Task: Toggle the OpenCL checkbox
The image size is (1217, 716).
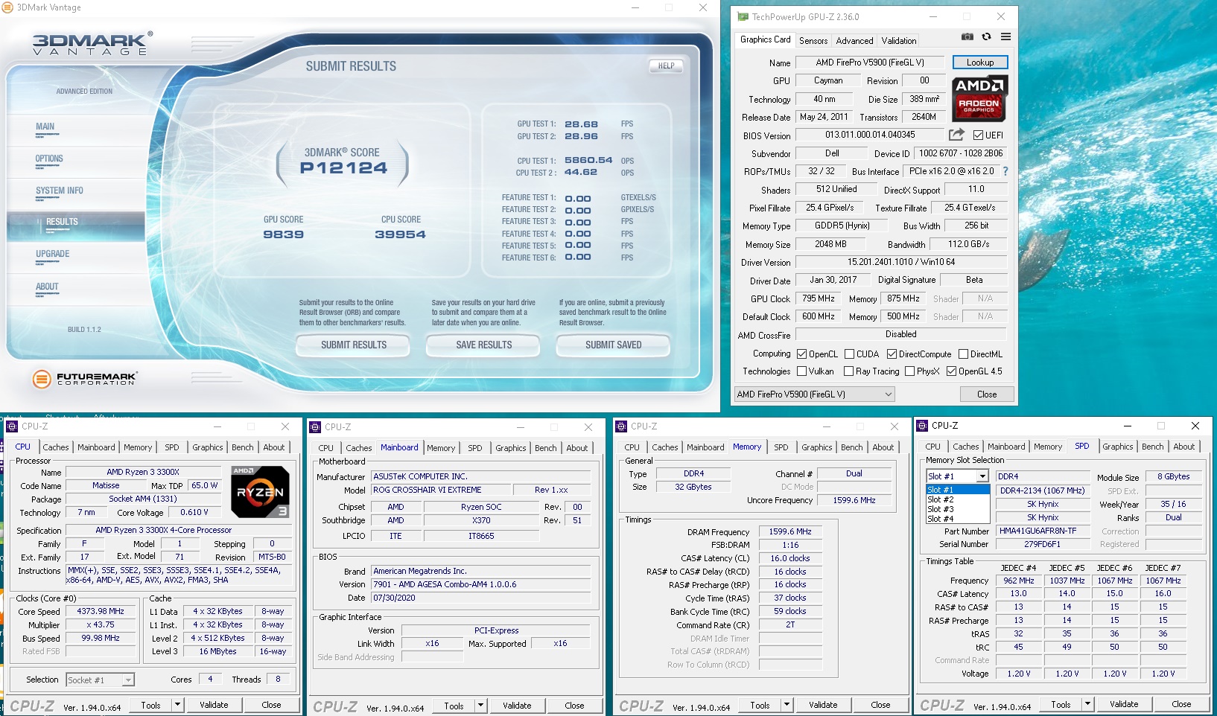Action: pos(802,354)
